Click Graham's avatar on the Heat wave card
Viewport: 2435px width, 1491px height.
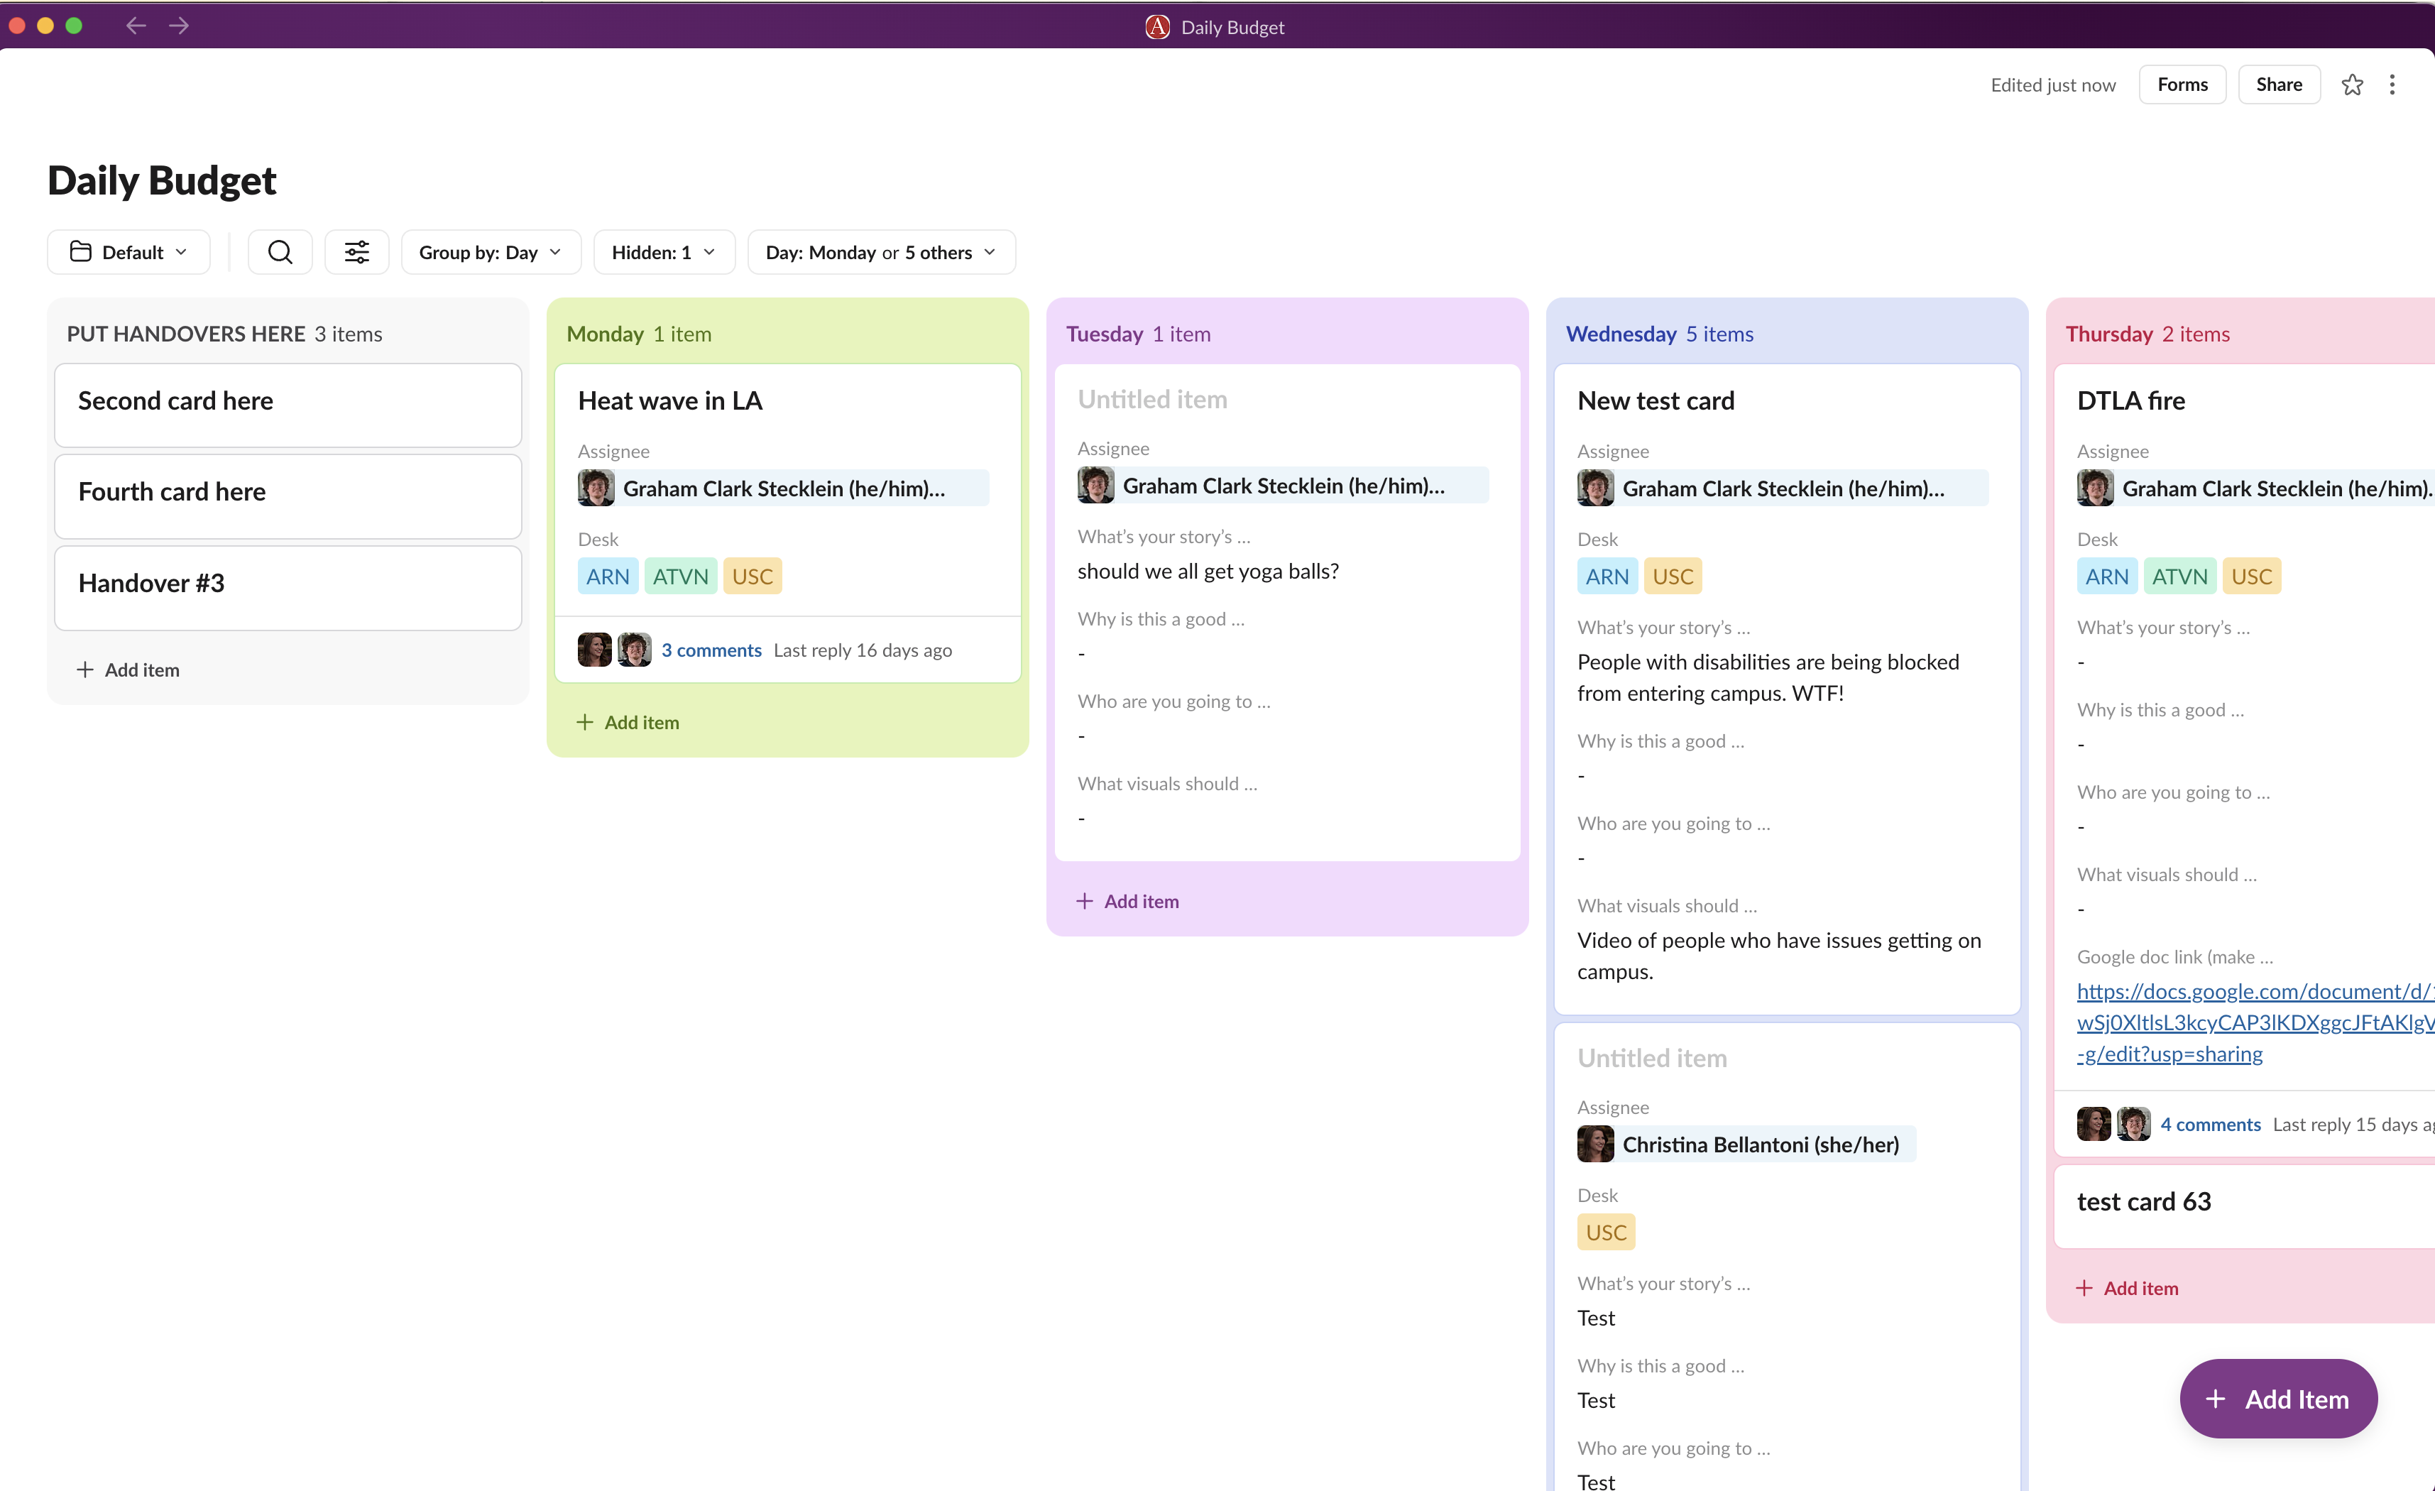pos(596,487)
